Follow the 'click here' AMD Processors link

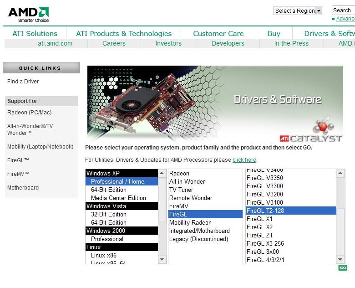point(244,160)
